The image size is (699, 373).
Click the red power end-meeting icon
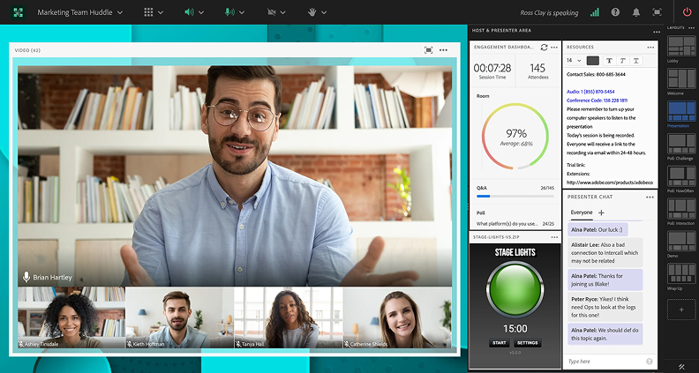[x=687, y=12]
